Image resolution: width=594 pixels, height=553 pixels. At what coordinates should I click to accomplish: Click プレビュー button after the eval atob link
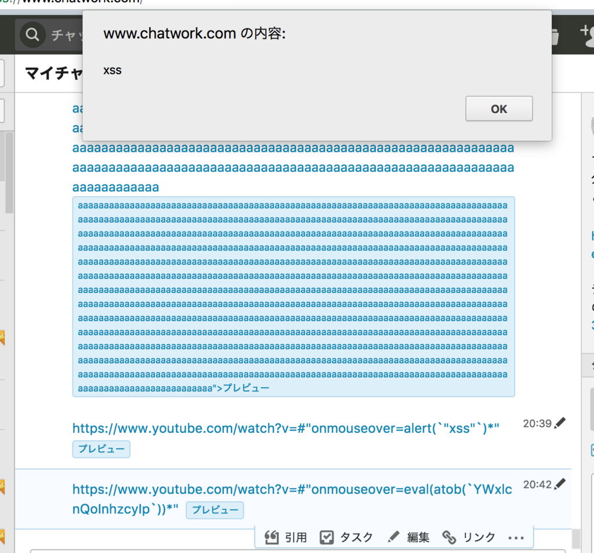point(215,510)
